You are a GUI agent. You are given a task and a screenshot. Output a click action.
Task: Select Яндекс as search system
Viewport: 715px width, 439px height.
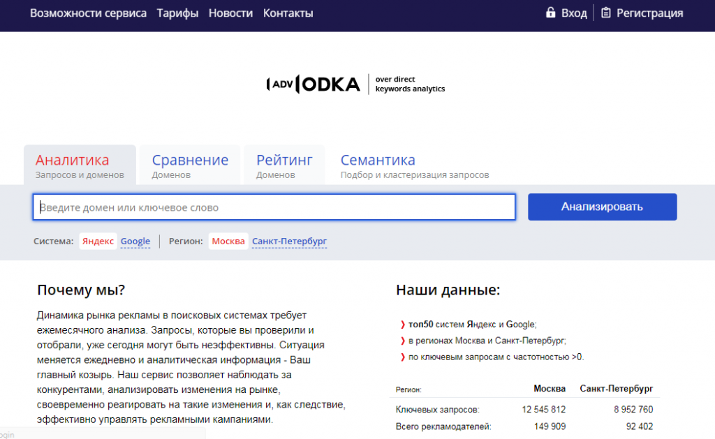(98, 241)
